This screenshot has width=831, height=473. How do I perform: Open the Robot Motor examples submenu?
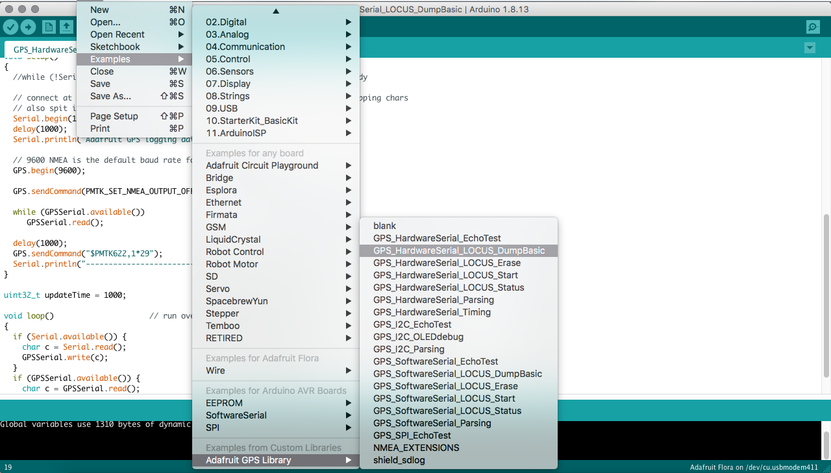point(276,264)
